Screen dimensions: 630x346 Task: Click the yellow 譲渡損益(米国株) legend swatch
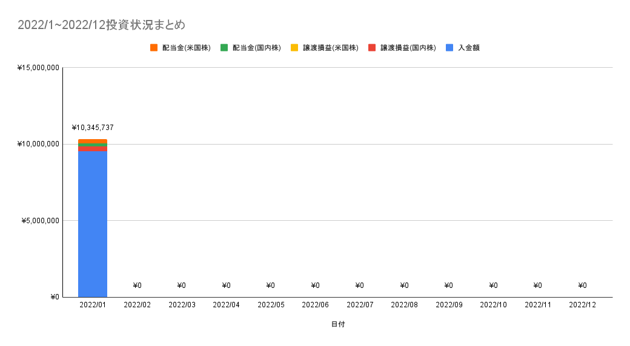294,48
